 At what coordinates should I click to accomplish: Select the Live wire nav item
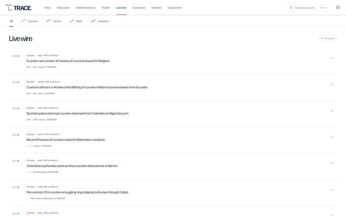(121, 8)
